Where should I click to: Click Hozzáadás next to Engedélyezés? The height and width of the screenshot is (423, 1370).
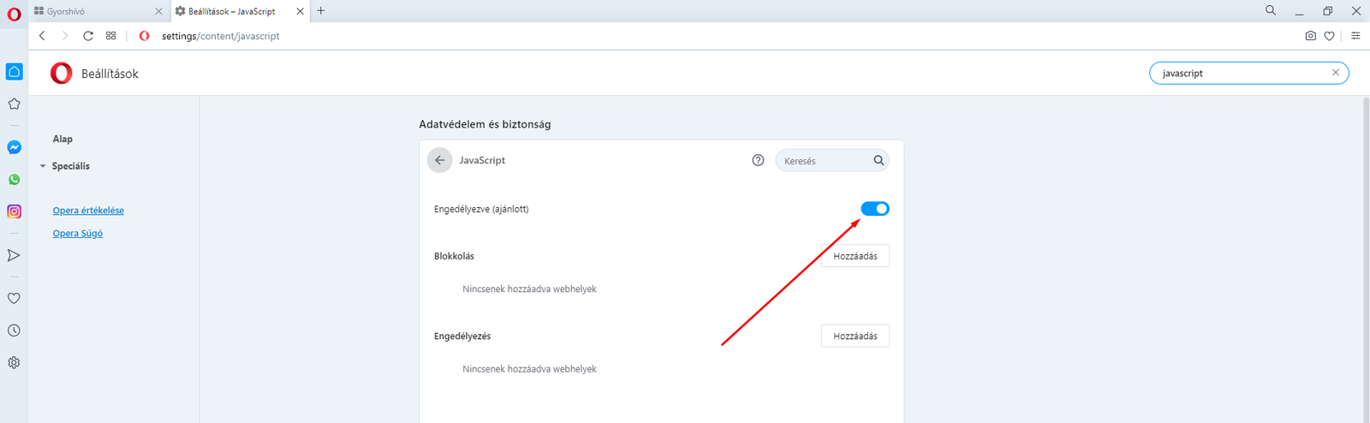(x=855, y=337)
